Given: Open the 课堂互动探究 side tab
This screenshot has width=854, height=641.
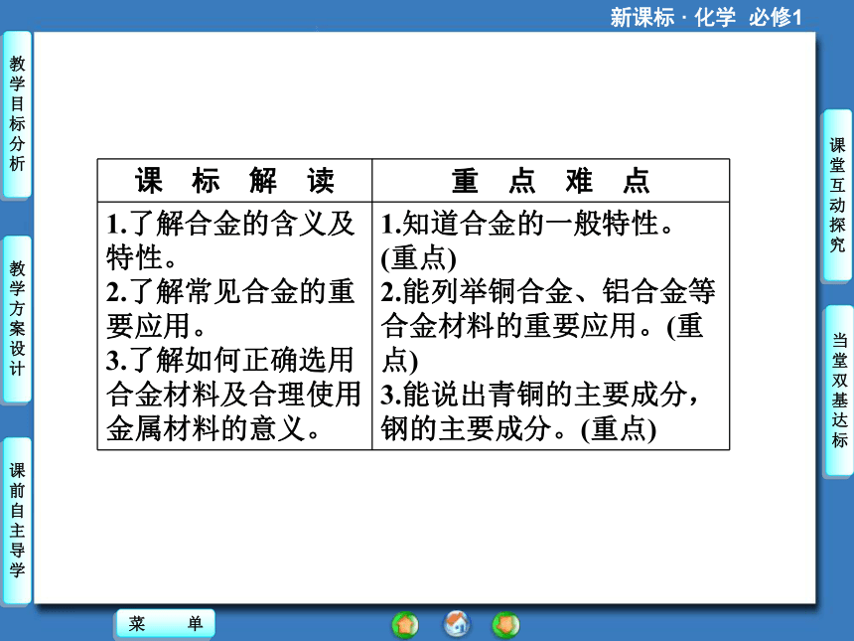Looking at the screenshot, I should pyautogui.click(x=838, y=196).
